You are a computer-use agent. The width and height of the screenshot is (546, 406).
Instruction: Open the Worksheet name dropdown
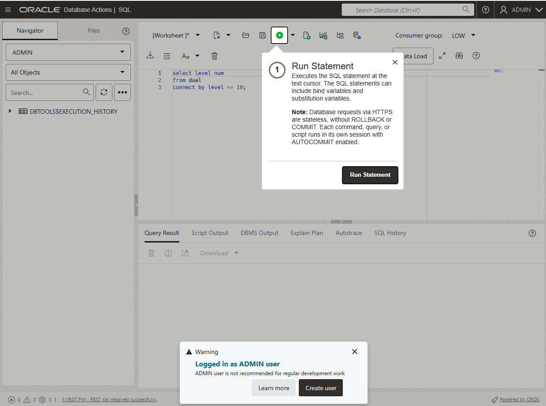tap(176, 35)
